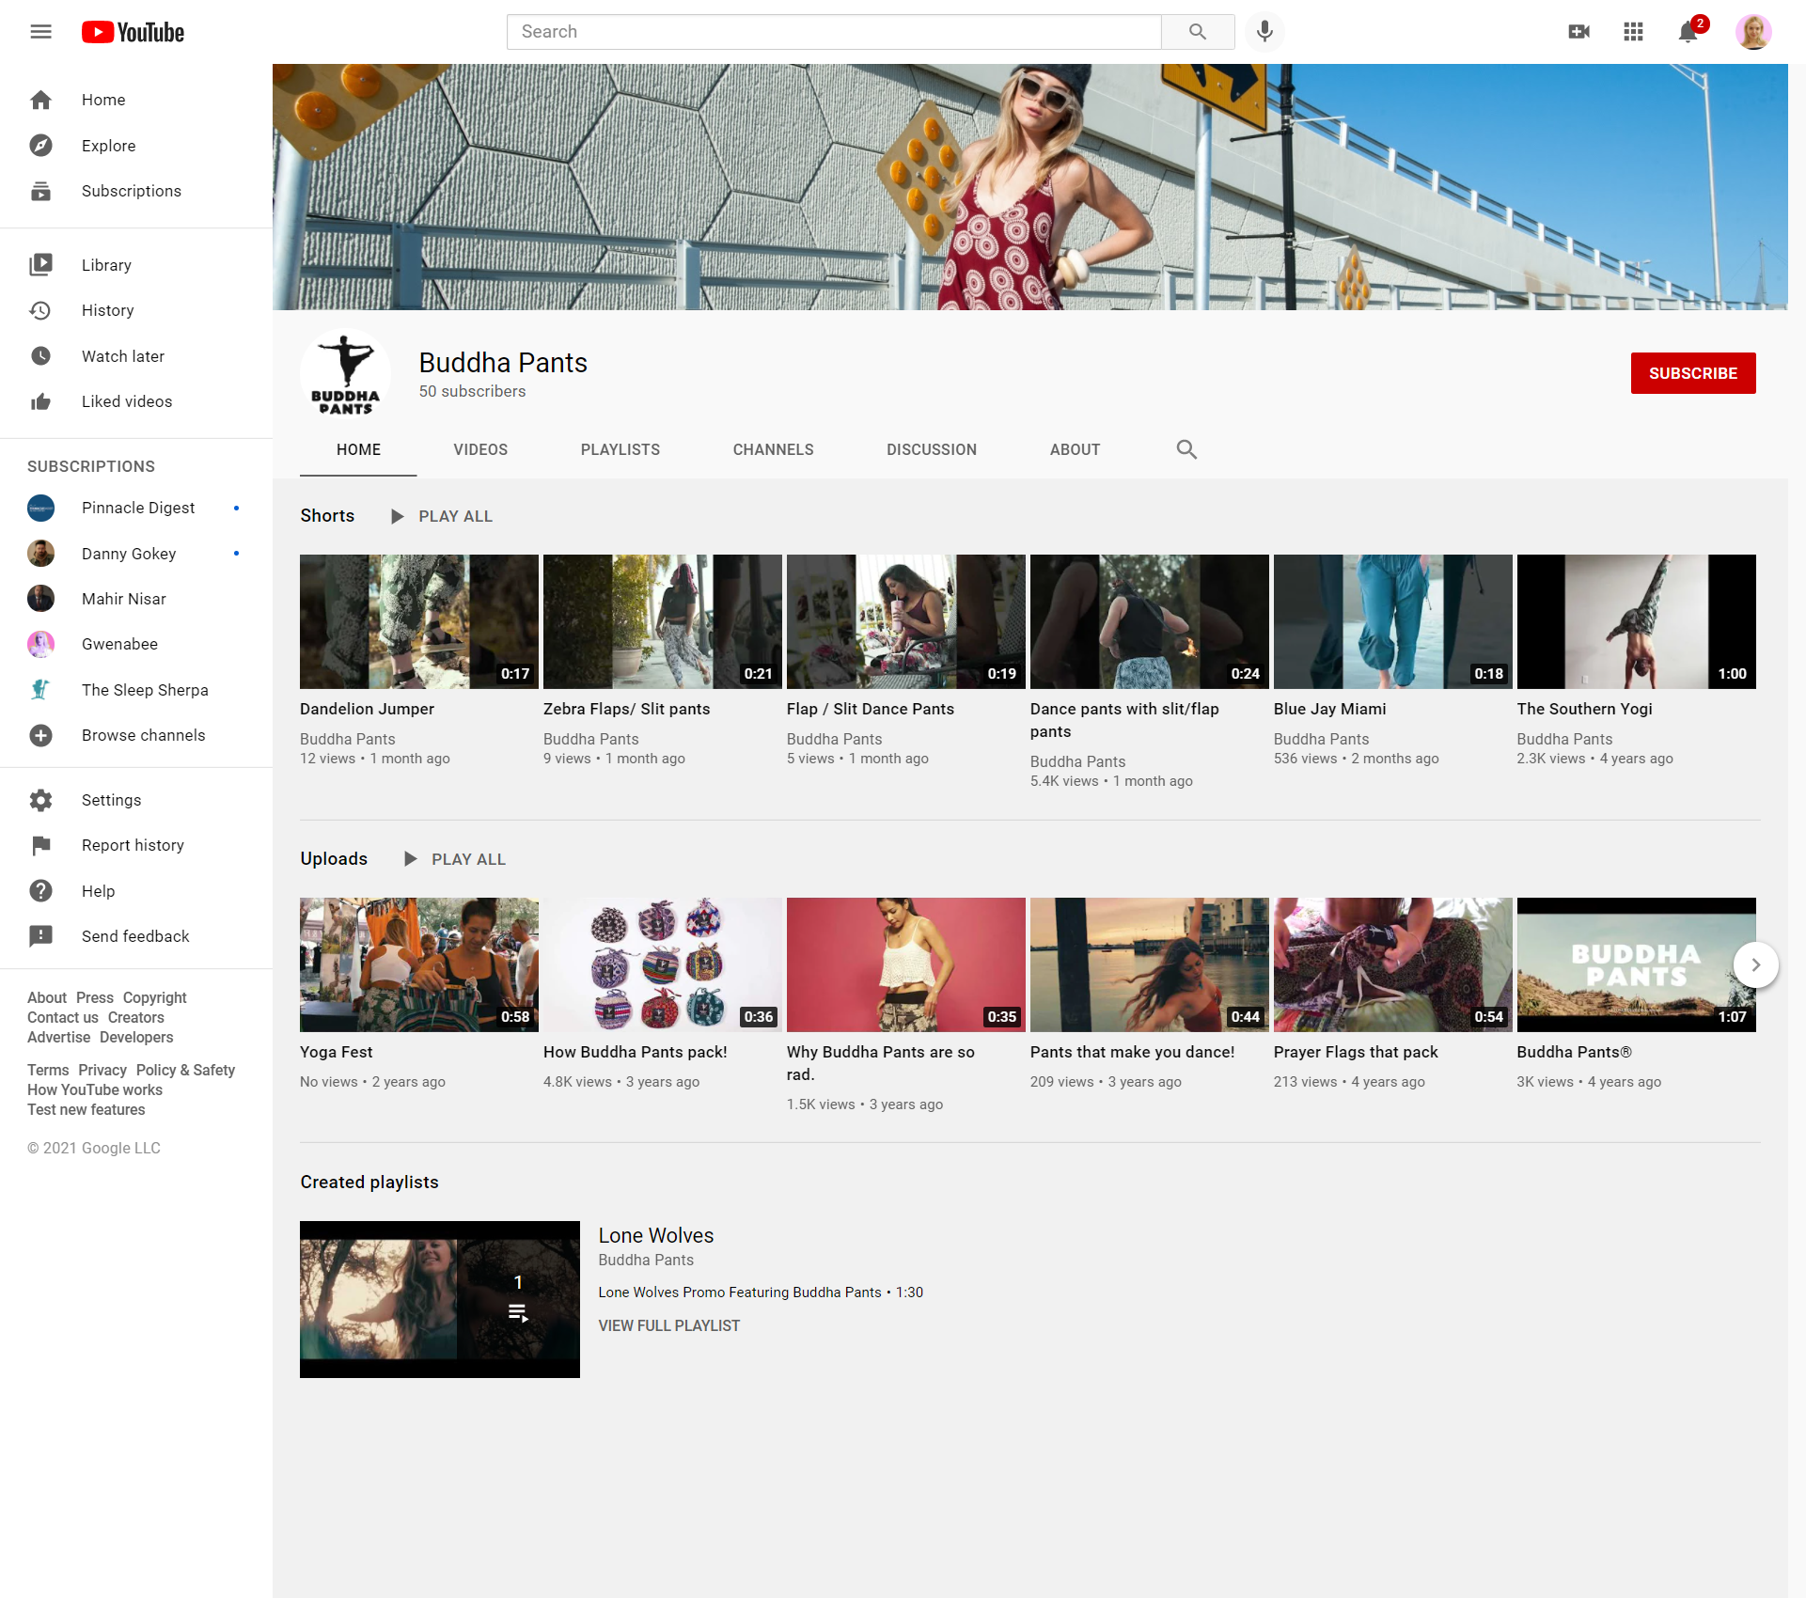Open Pinnacle Digest subscription
Screen dimensions: 1806x1598
coord(136,508)
